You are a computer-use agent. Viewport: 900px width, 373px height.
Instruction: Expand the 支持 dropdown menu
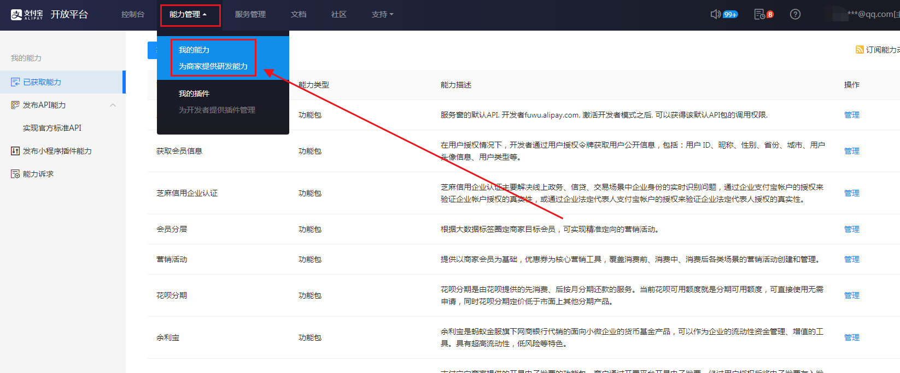382,15
